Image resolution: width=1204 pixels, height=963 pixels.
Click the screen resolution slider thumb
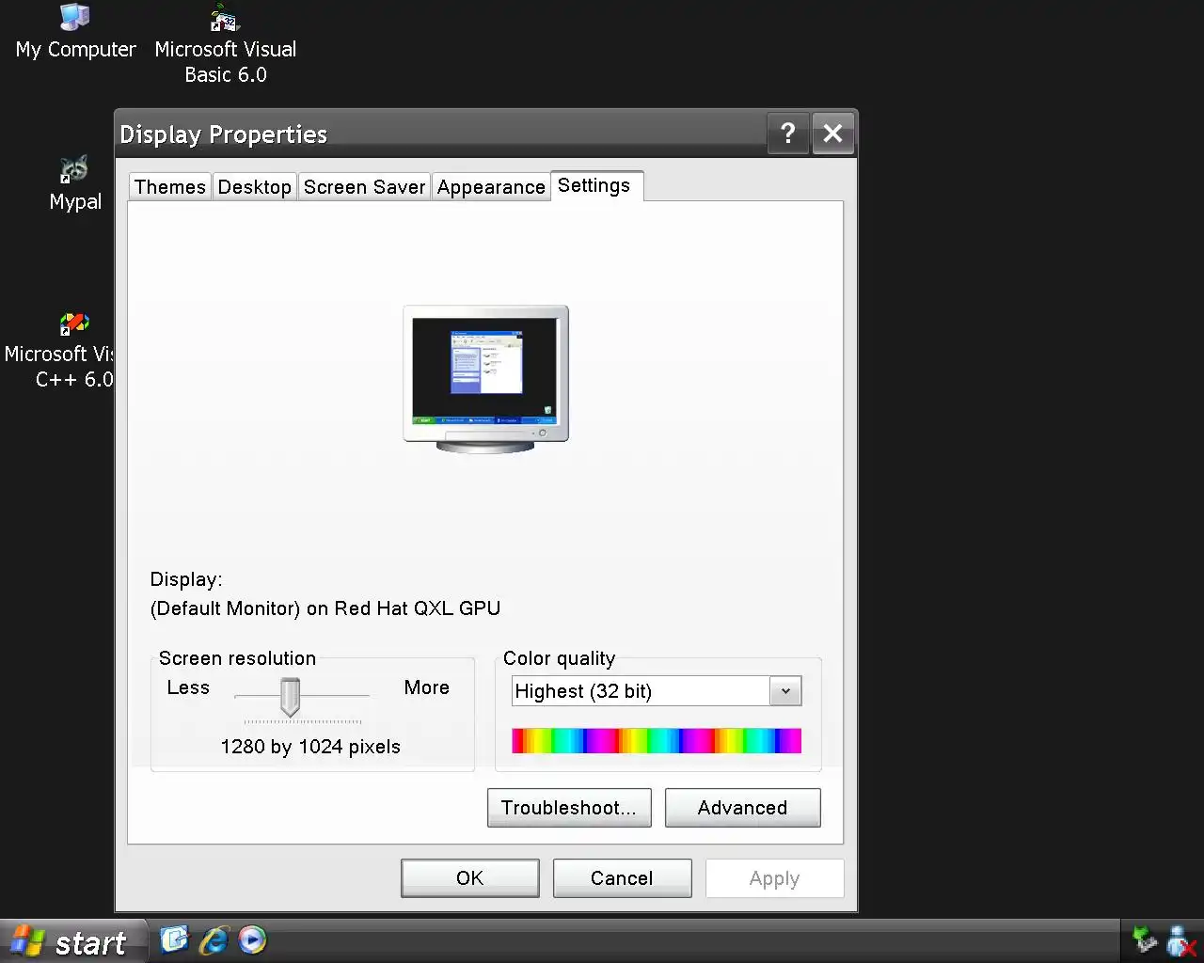[291, 697]
